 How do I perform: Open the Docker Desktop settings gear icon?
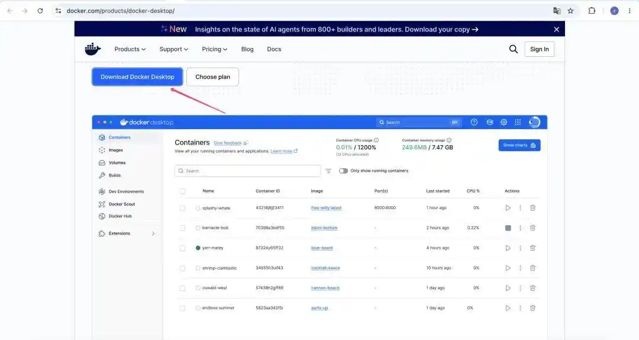coord(504,122)
